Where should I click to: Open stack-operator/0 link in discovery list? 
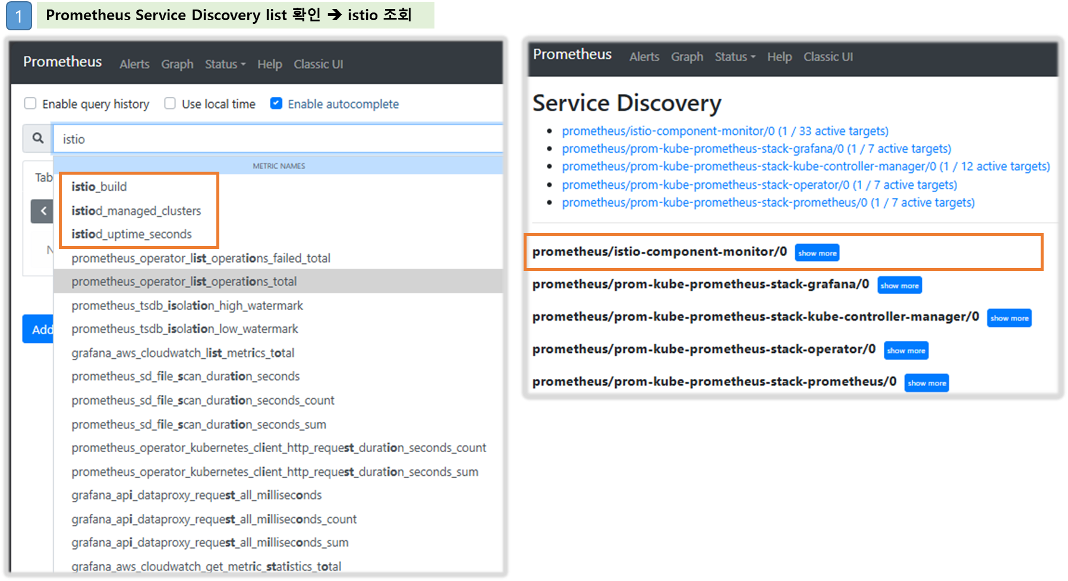point(760,185)
